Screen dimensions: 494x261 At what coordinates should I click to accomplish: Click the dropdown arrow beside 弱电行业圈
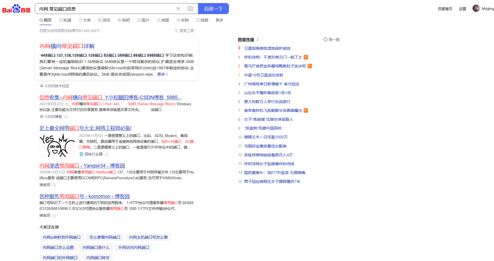(x=107, y=154)
